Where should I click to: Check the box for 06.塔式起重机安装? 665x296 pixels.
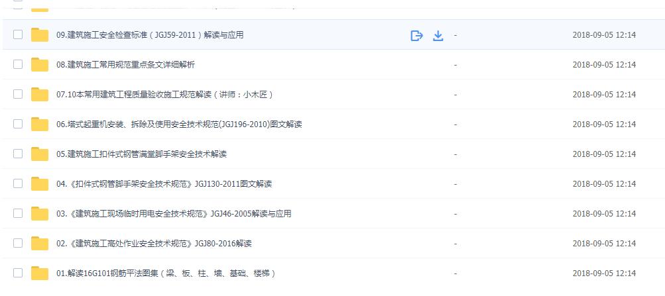point(18,124)
